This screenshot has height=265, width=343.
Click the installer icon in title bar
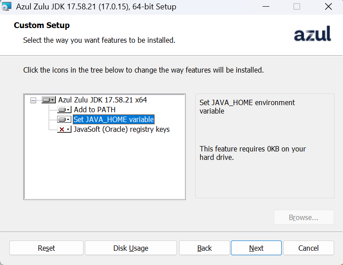click(x=7, y=7)
